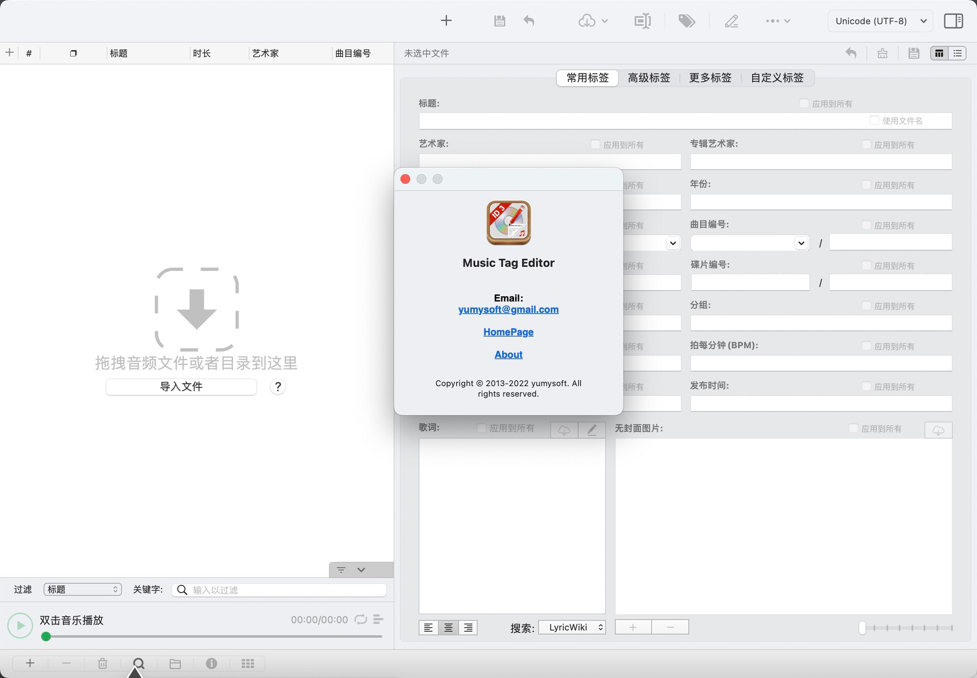Click the green play button
977x678 pixels.
click(20, 625)
